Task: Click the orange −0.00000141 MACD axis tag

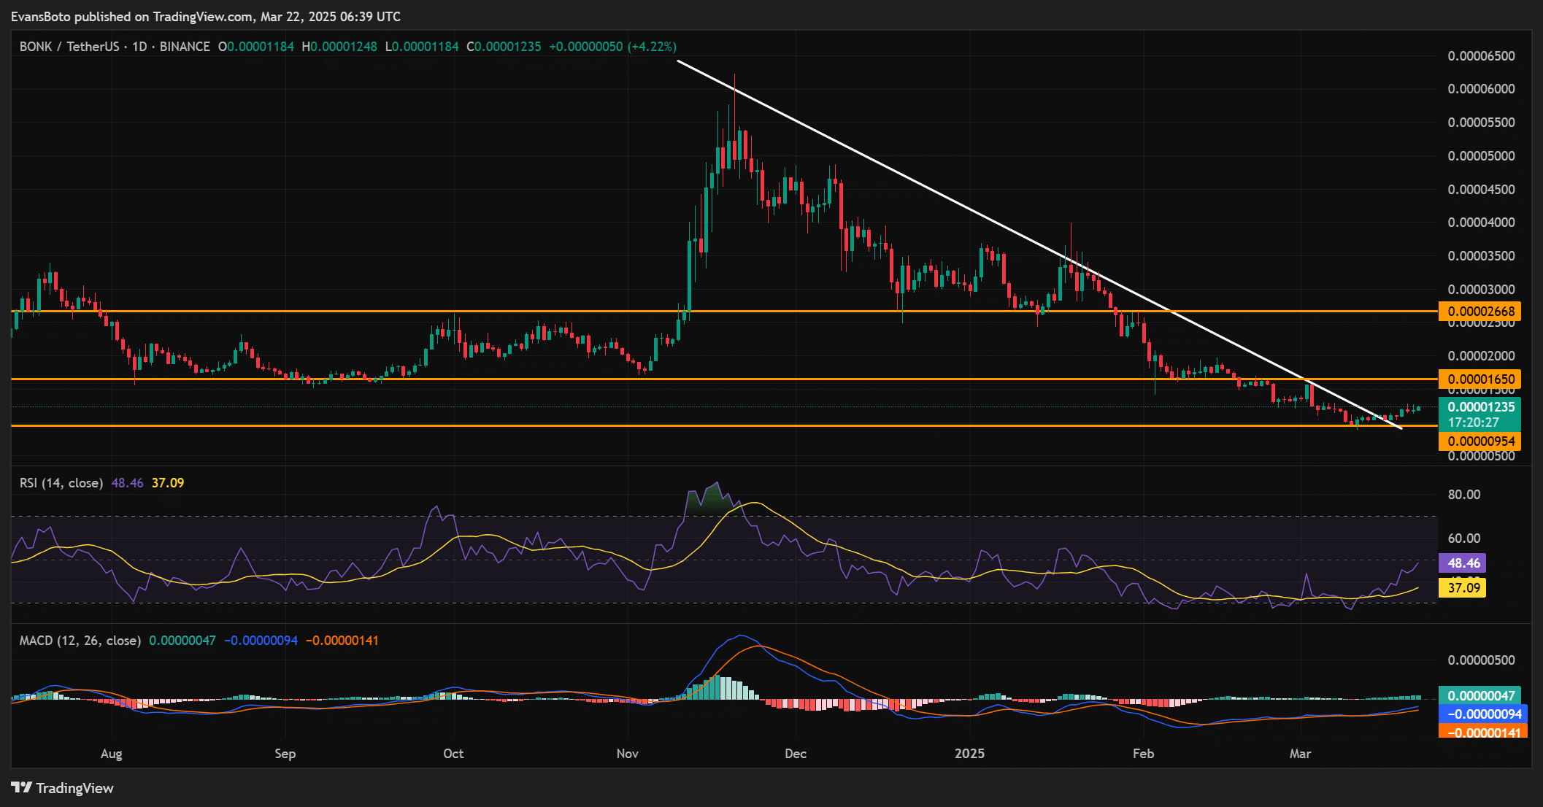Action: pos(1482,732)
